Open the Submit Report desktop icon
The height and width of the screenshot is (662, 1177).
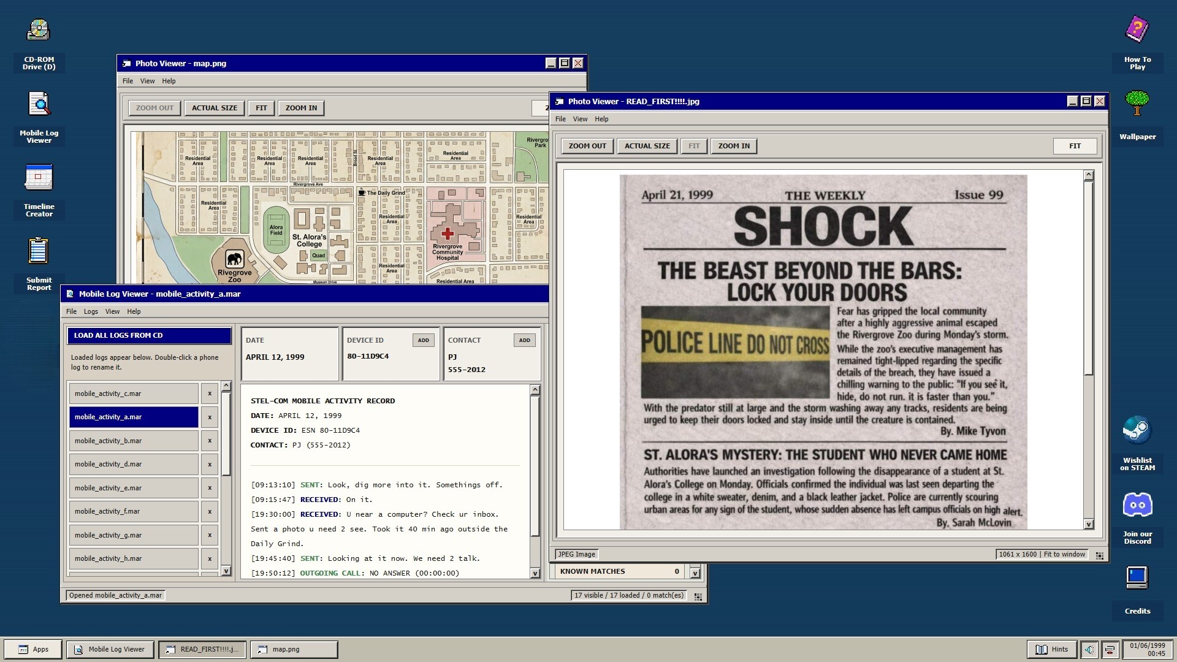[x=39, y=265]
